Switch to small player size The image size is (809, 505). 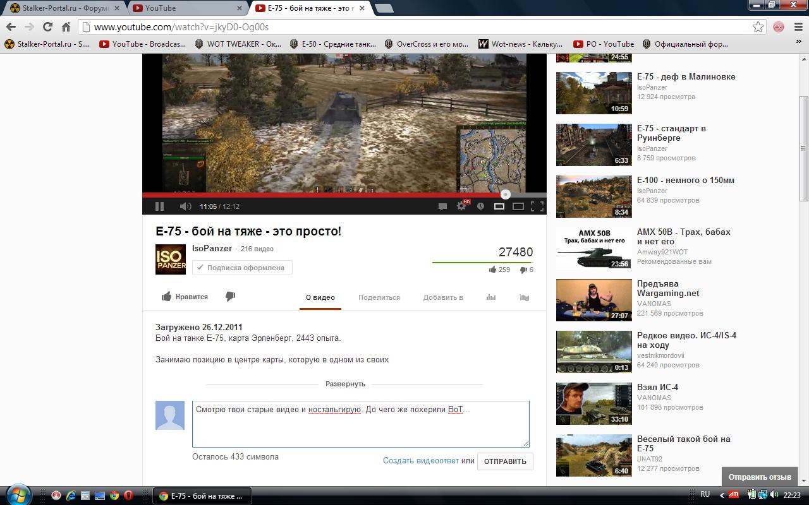pos(499,206)
